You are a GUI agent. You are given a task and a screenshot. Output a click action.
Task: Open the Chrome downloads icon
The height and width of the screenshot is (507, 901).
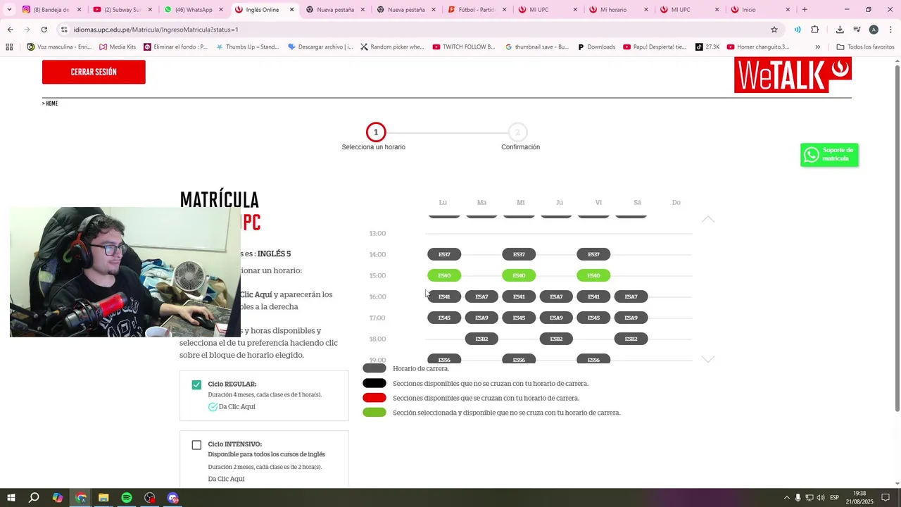(840, 30)
